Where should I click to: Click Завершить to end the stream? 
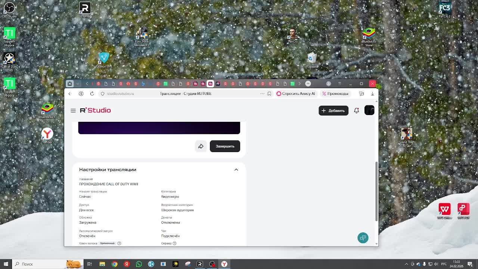225,146
